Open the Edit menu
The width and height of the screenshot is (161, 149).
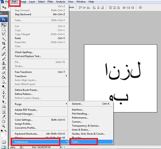[x=14, y=2]
